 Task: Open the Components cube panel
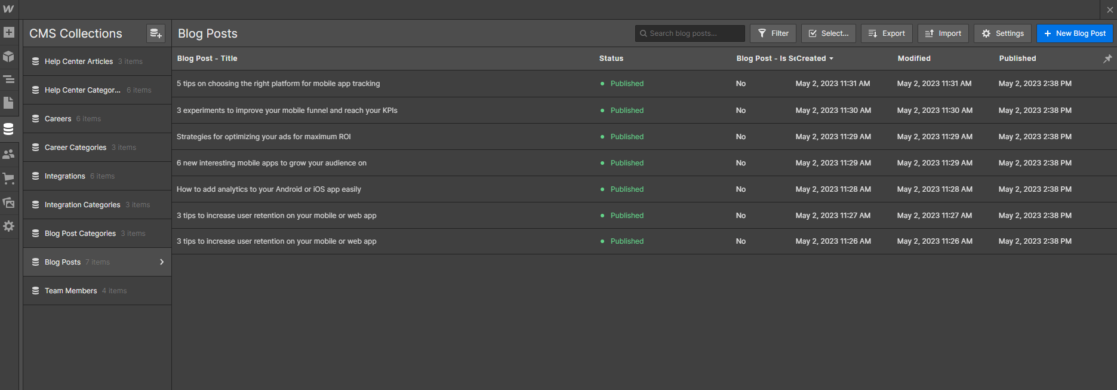(9, 56)
